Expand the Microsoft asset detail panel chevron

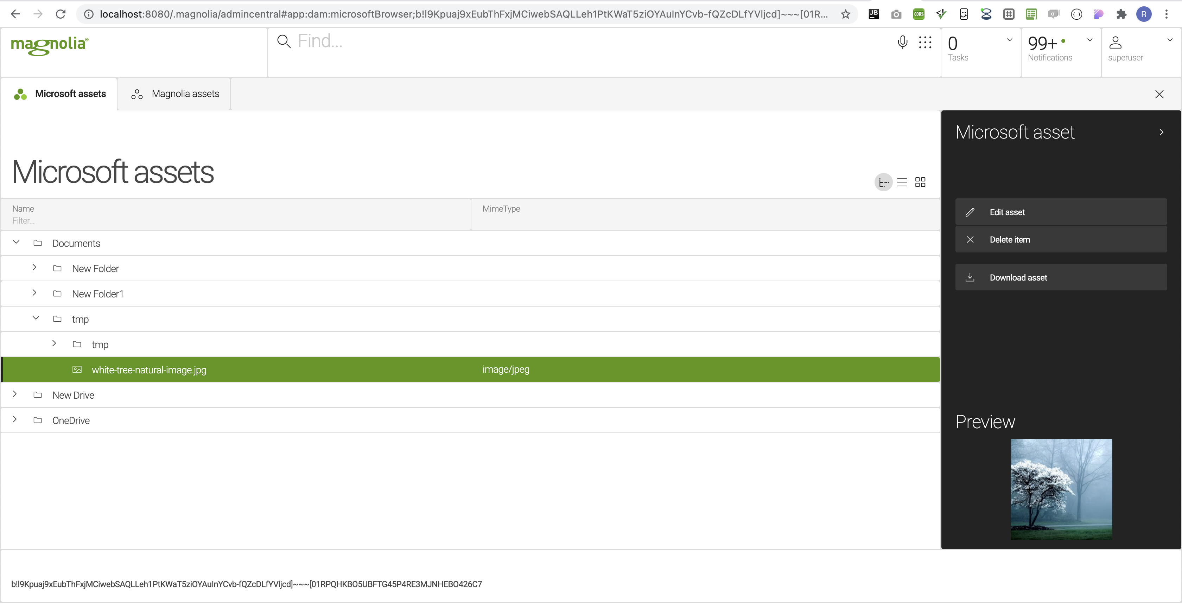[x=1161, y=132]
